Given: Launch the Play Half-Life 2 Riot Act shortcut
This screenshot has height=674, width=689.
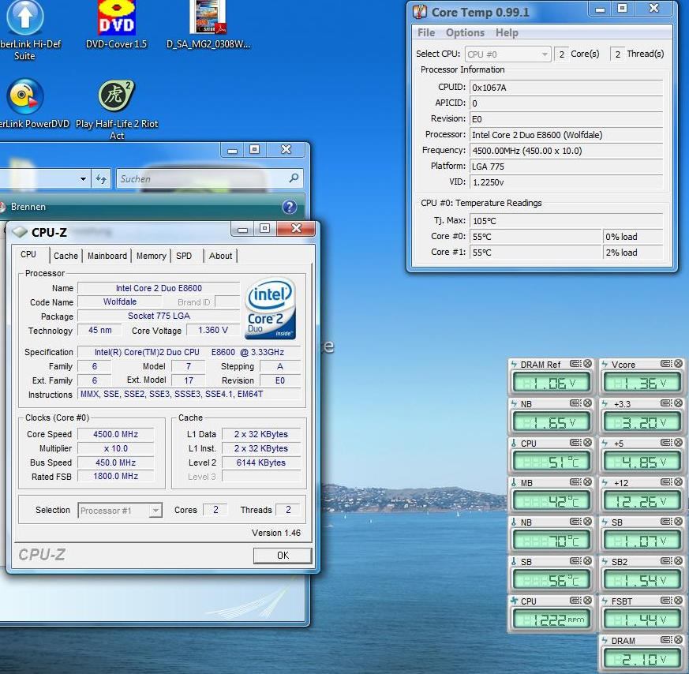Looking at the screenshot, I should point(117,110).
